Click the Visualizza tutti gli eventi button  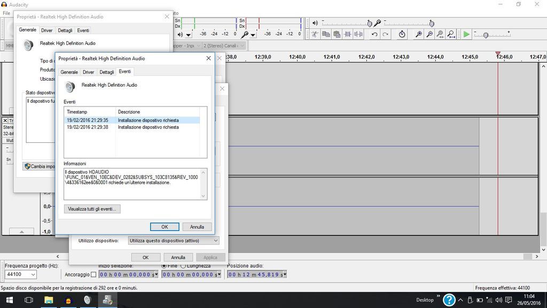click(x=92, y=209)
